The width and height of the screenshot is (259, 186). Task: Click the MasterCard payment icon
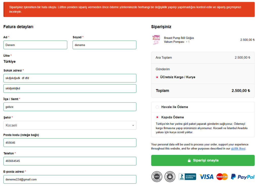[222, 177]
